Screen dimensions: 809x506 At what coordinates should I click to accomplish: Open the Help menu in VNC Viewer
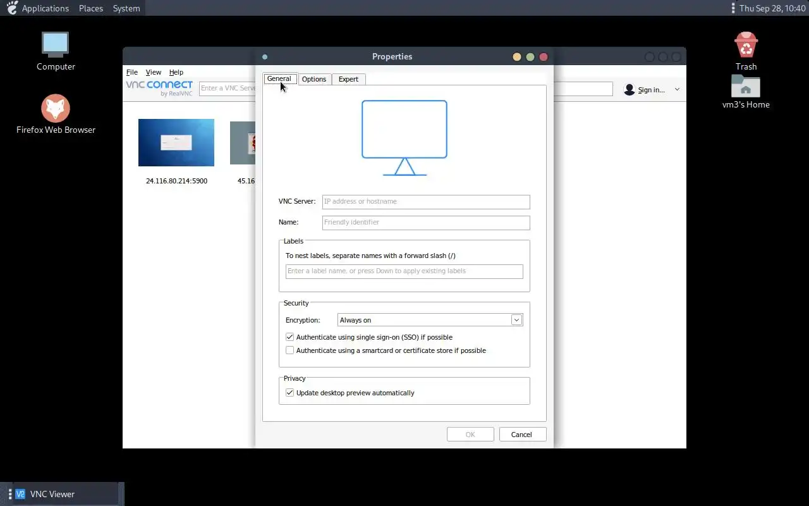click(x=176, y=72)
